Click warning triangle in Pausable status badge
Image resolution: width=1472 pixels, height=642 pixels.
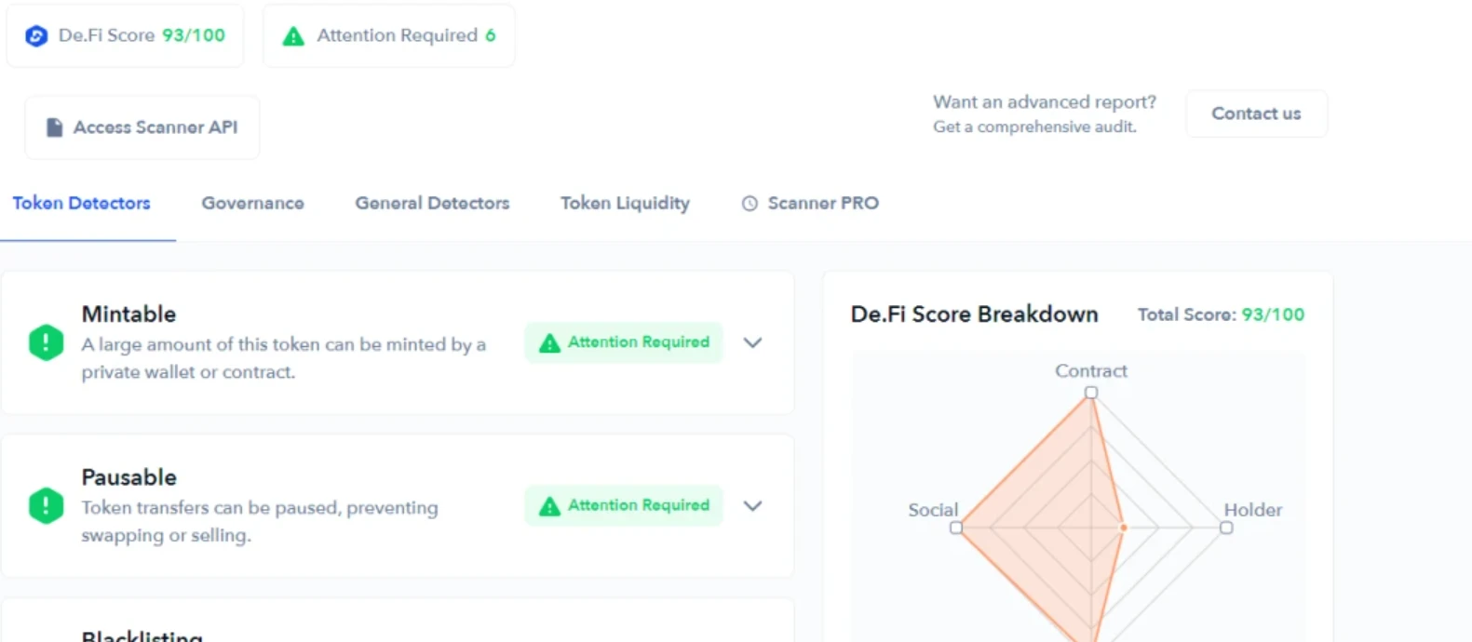[x=550, y=506]
